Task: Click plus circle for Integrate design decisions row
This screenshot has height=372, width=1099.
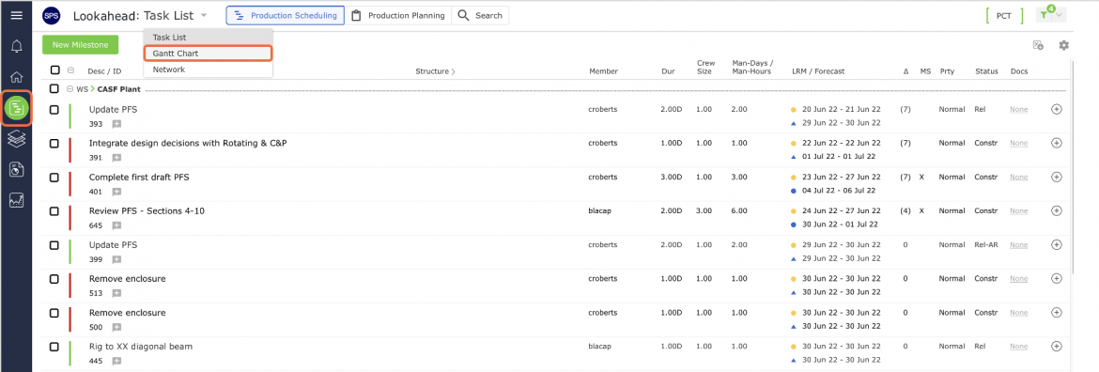Action: coord(1057,143)
